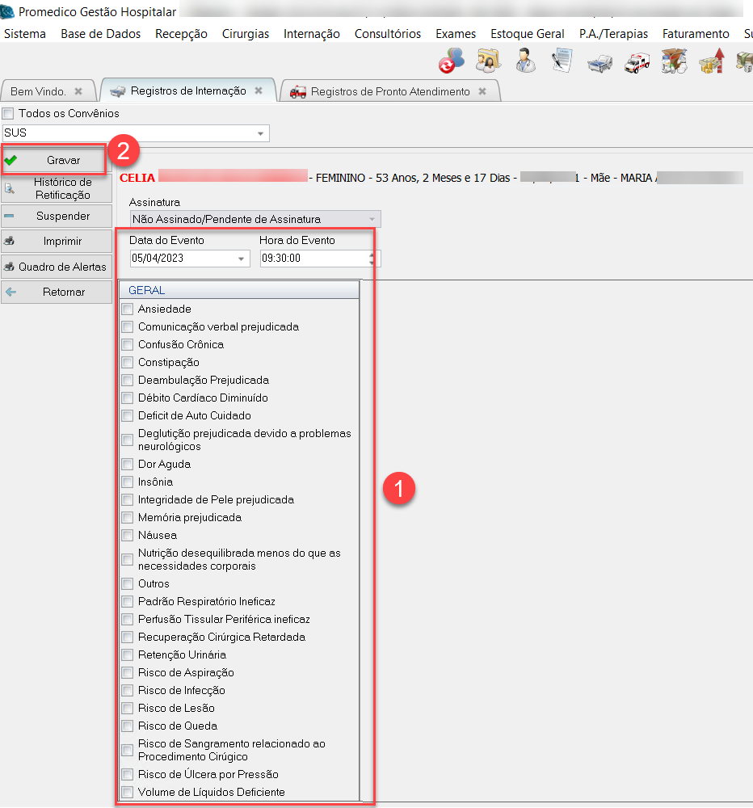Click the Gravar button
753x808 pixels.
tap(54, 161)
